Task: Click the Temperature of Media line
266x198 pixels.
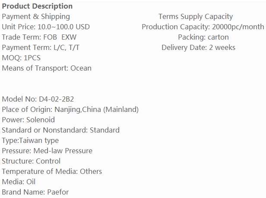Action: pos(52,171)
